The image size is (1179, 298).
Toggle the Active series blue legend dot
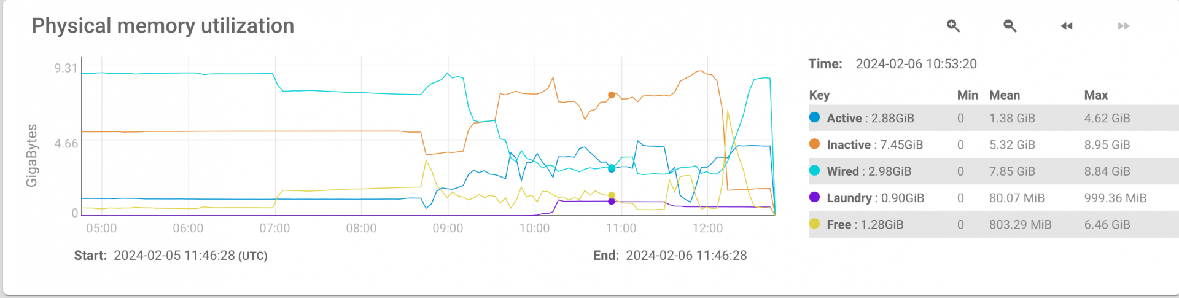tap(814, 117)
